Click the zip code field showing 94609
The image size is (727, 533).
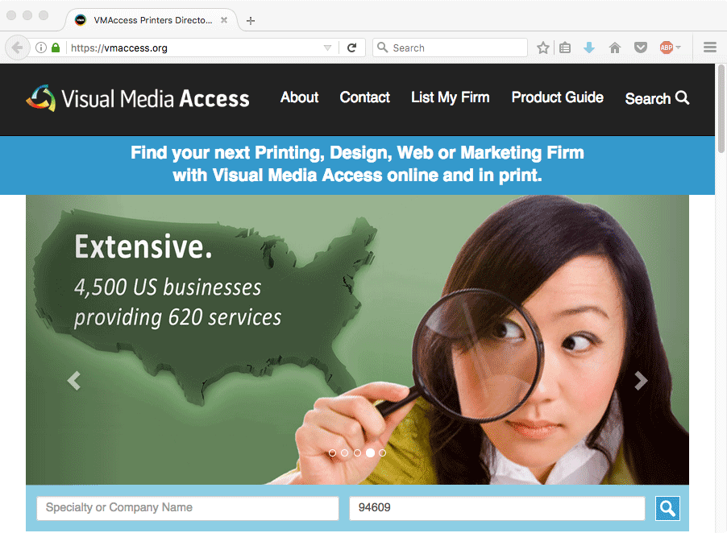[497, 508]
